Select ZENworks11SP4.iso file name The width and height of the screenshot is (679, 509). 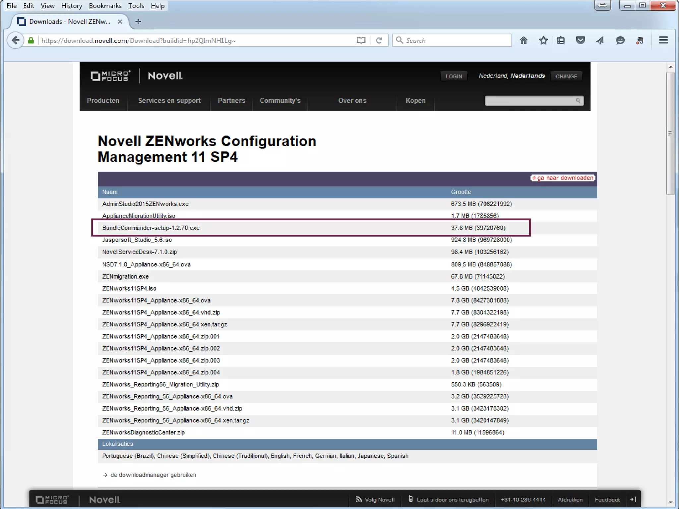tap(129, 288)
